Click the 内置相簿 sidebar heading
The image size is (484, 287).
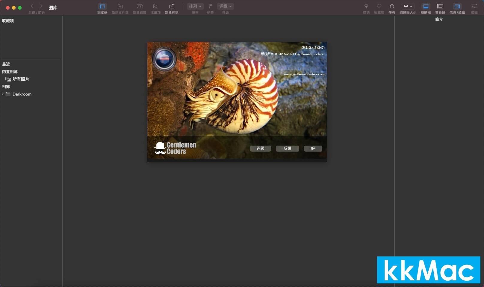tap(10, 72)
